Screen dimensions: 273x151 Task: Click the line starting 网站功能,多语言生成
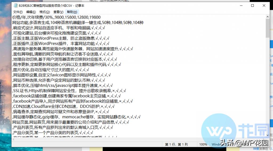click(78, 22)
